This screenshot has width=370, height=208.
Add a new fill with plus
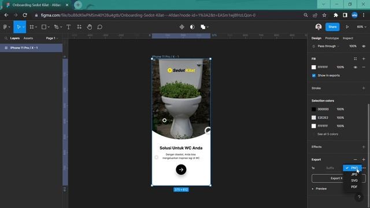click(364, 59)
